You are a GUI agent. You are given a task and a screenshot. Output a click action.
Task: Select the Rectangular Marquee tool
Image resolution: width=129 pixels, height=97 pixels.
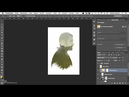(2, 25)
